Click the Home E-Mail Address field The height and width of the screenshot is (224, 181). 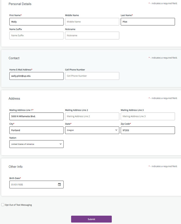point(36,76)
